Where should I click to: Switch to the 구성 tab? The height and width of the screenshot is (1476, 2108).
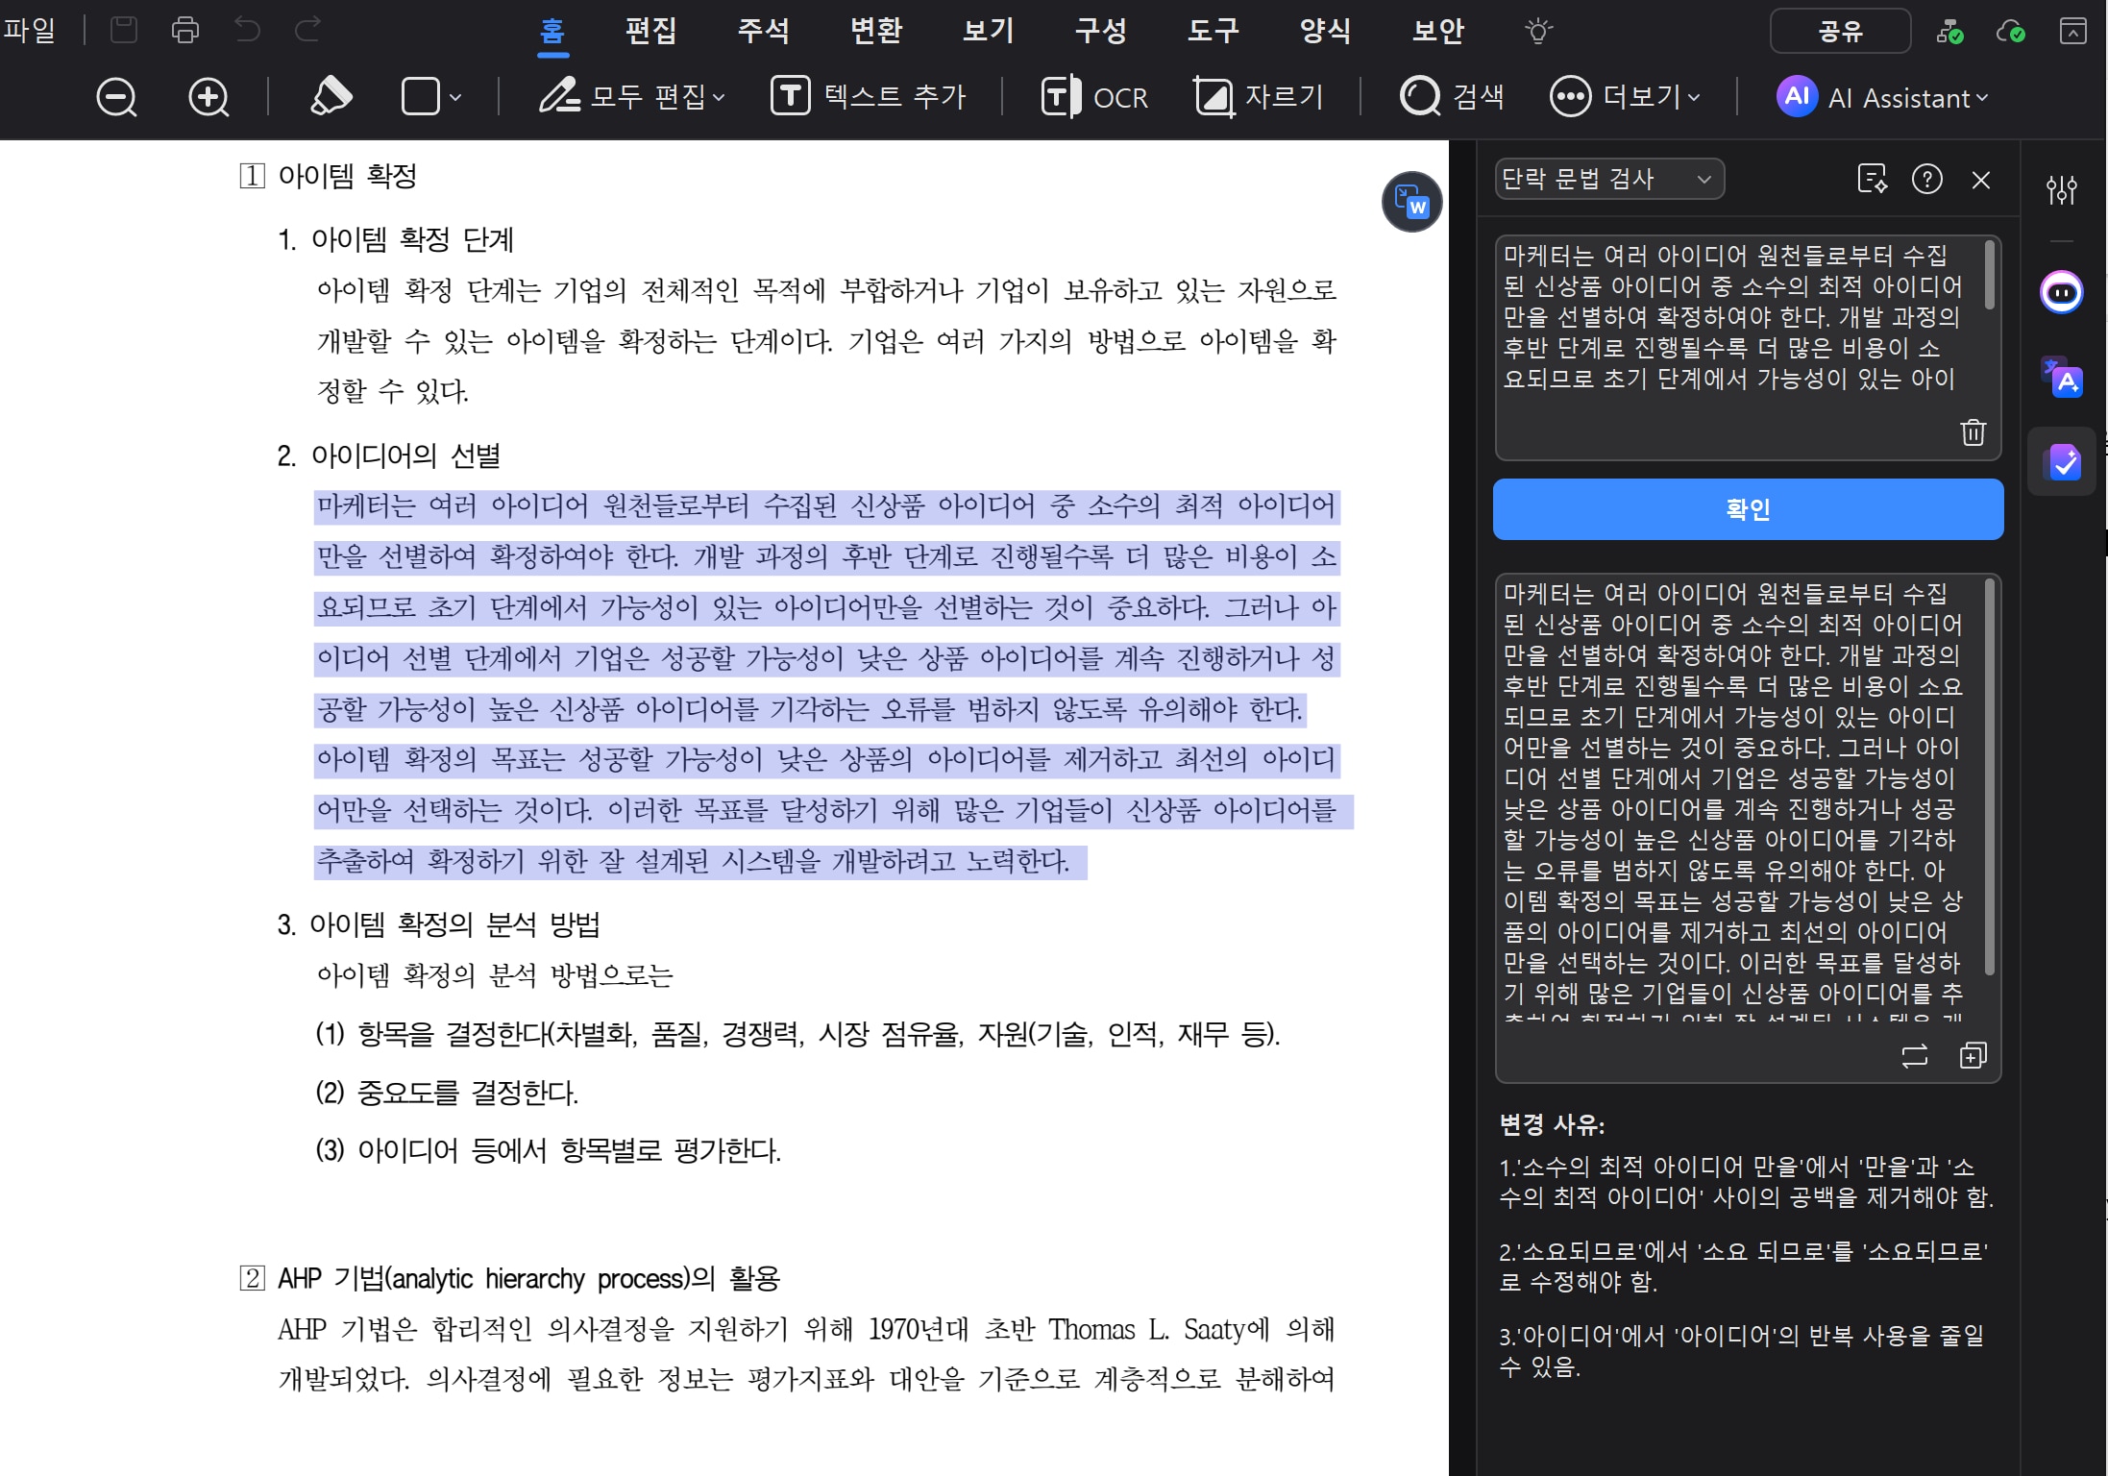click(x=1100, y=31)
